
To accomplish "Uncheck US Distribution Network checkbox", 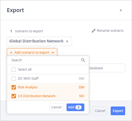I will (14, 96).
